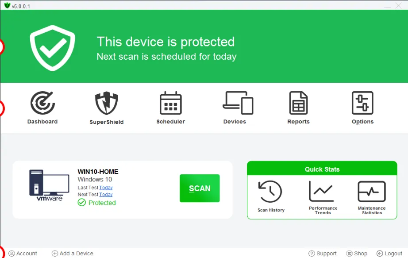Image resolution: width=408 pixels, height=258 pixels.
Task: Open the Support page
Action: coord(323,253)
